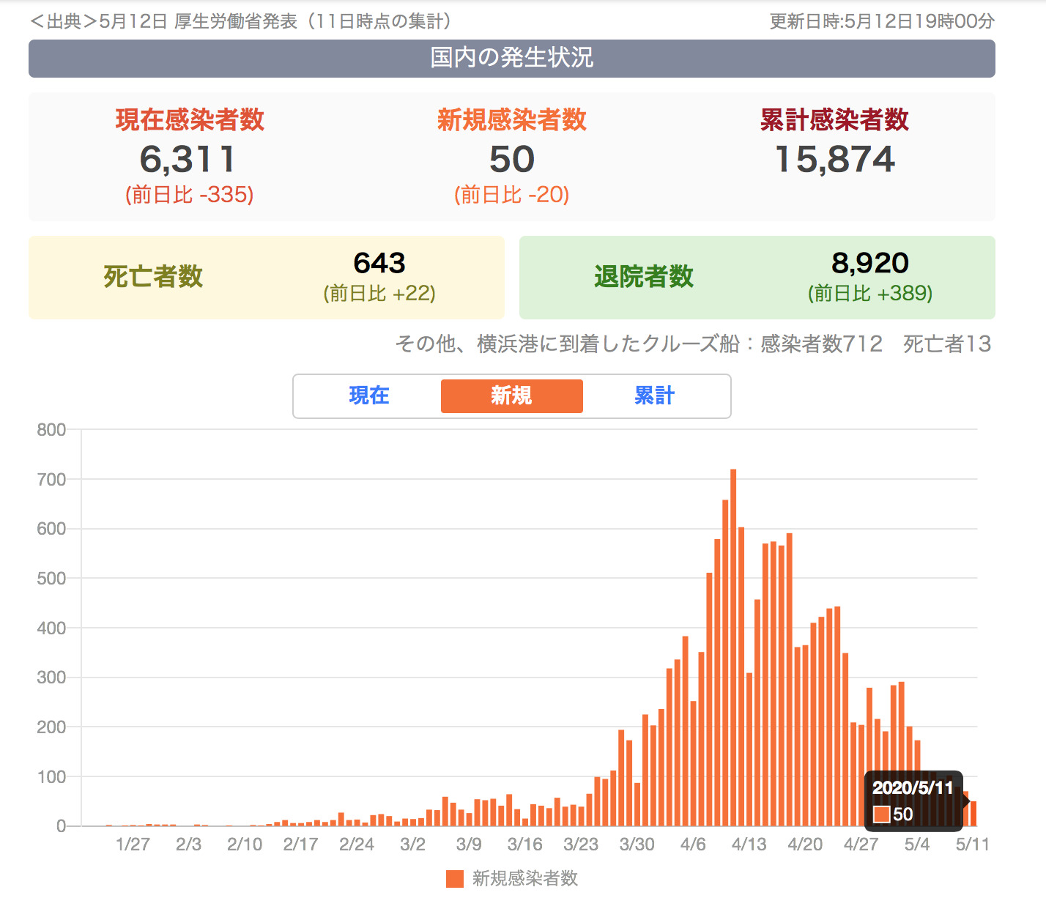Viewport: 1046px width, 898px height.
Task: Click the 2020/5/11 tooltip date
Action: click(913, 788)
